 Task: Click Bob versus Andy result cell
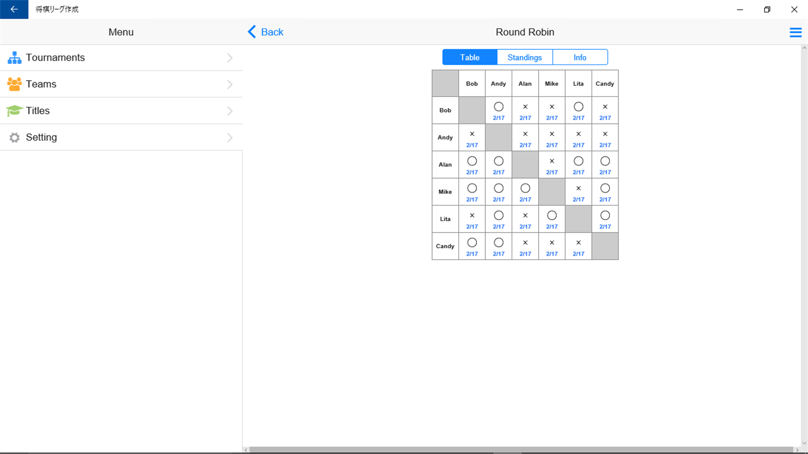[498, 110]
